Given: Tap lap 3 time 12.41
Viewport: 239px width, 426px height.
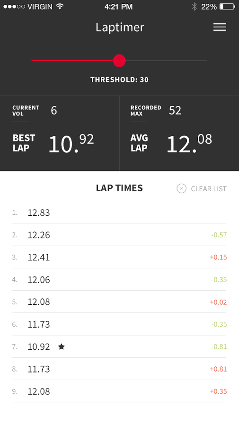Looking at the screenshot, I should pos(39,257).
